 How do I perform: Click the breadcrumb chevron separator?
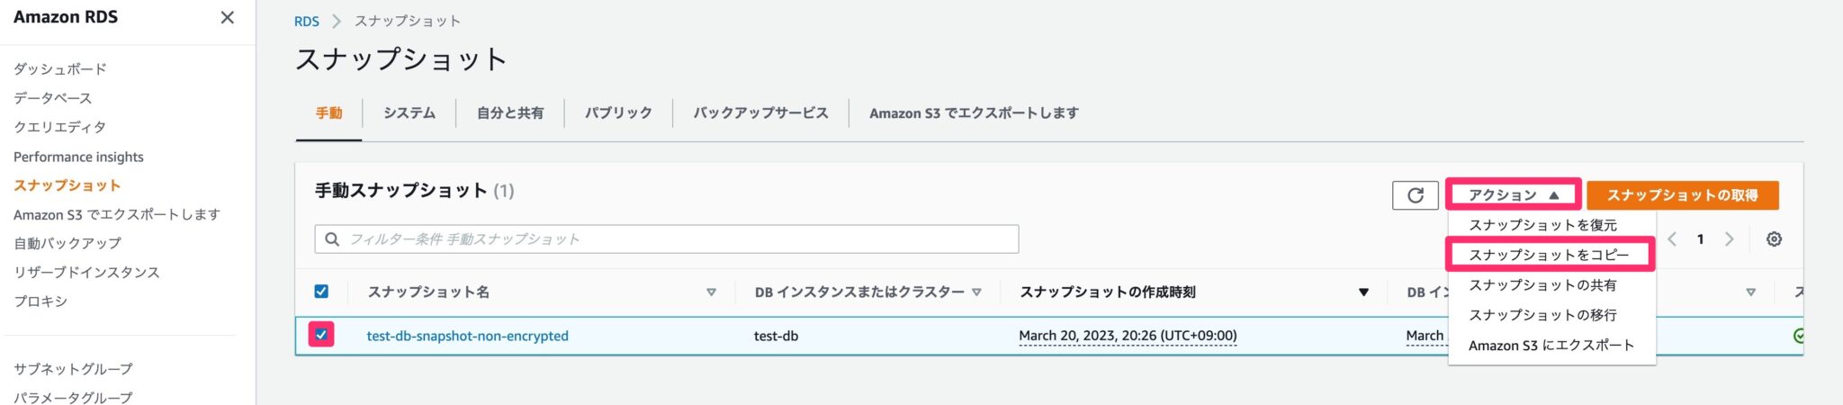click(x=337, y=21)
